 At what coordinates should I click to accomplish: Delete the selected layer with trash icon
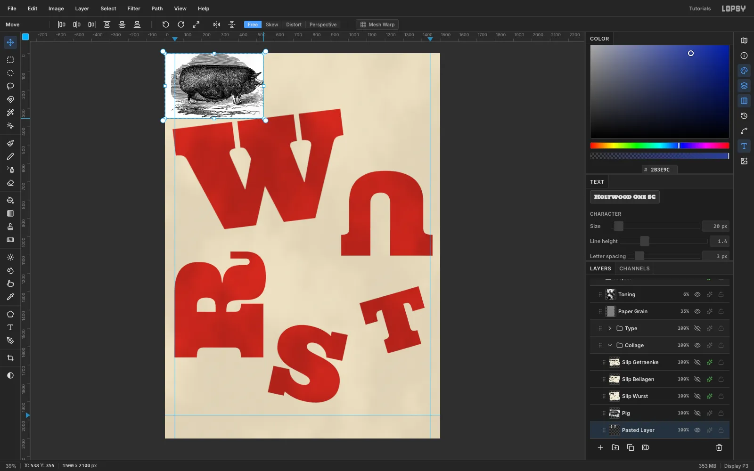coord(719,447)
